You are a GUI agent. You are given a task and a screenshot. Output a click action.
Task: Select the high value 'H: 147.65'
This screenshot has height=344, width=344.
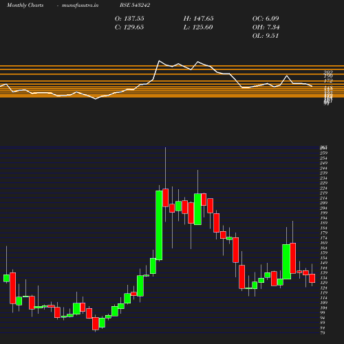click(198, 19)
